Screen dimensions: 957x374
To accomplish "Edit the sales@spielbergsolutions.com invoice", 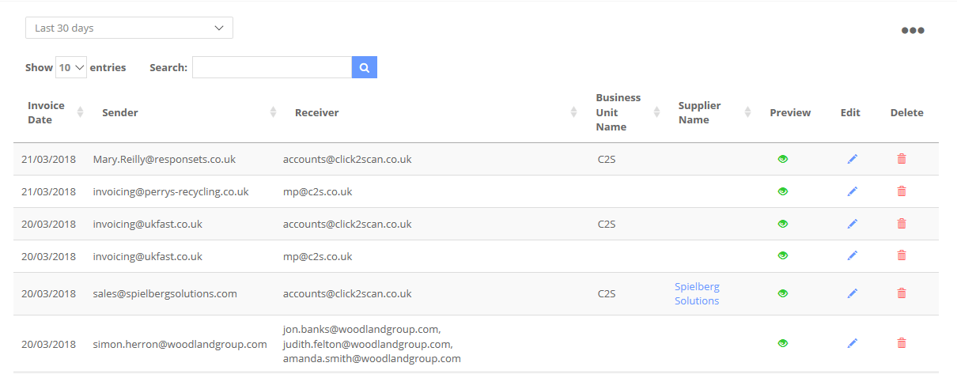I will click(x=852, y=293).
